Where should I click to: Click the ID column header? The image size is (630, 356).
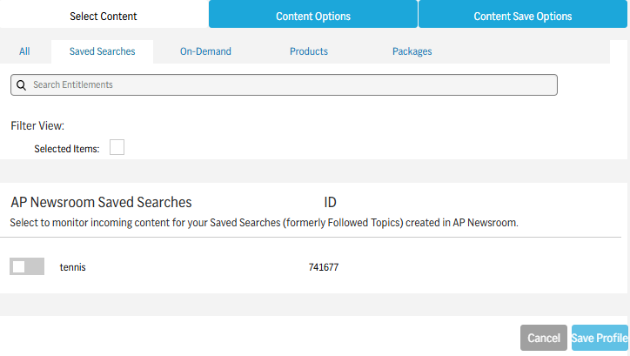point(331,202)
